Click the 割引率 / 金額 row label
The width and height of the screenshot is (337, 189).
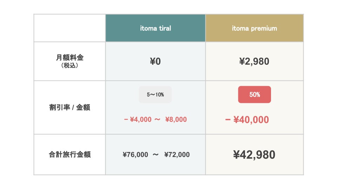click(x=70, y=107)
